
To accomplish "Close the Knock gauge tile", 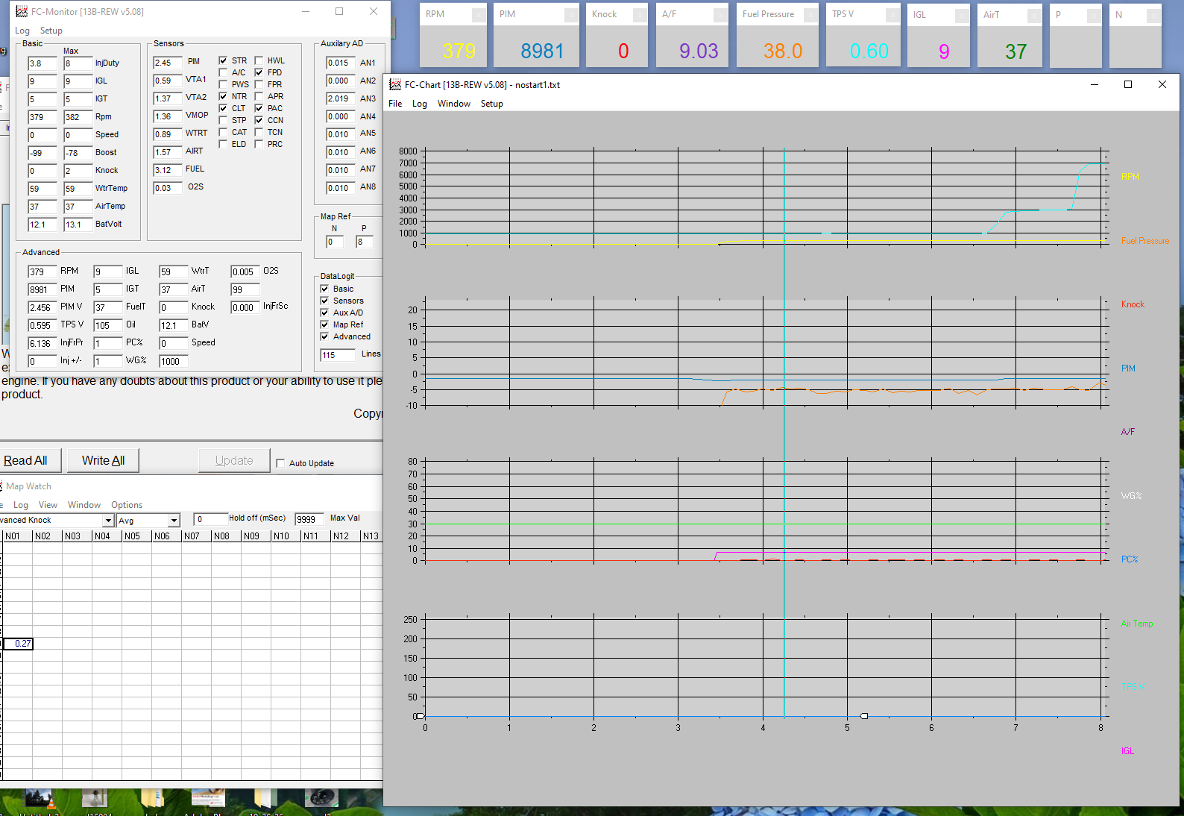I will click(x=640, y=15).
